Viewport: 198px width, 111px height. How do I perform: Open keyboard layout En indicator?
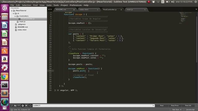click(163, 2)
